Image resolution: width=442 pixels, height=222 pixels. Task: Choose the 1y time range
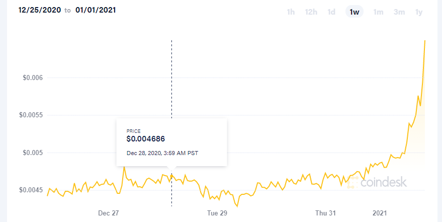tap(418, 12)
